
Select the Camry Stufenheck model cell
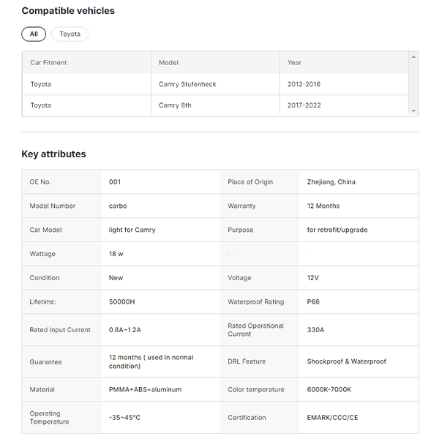click(187, 84)
